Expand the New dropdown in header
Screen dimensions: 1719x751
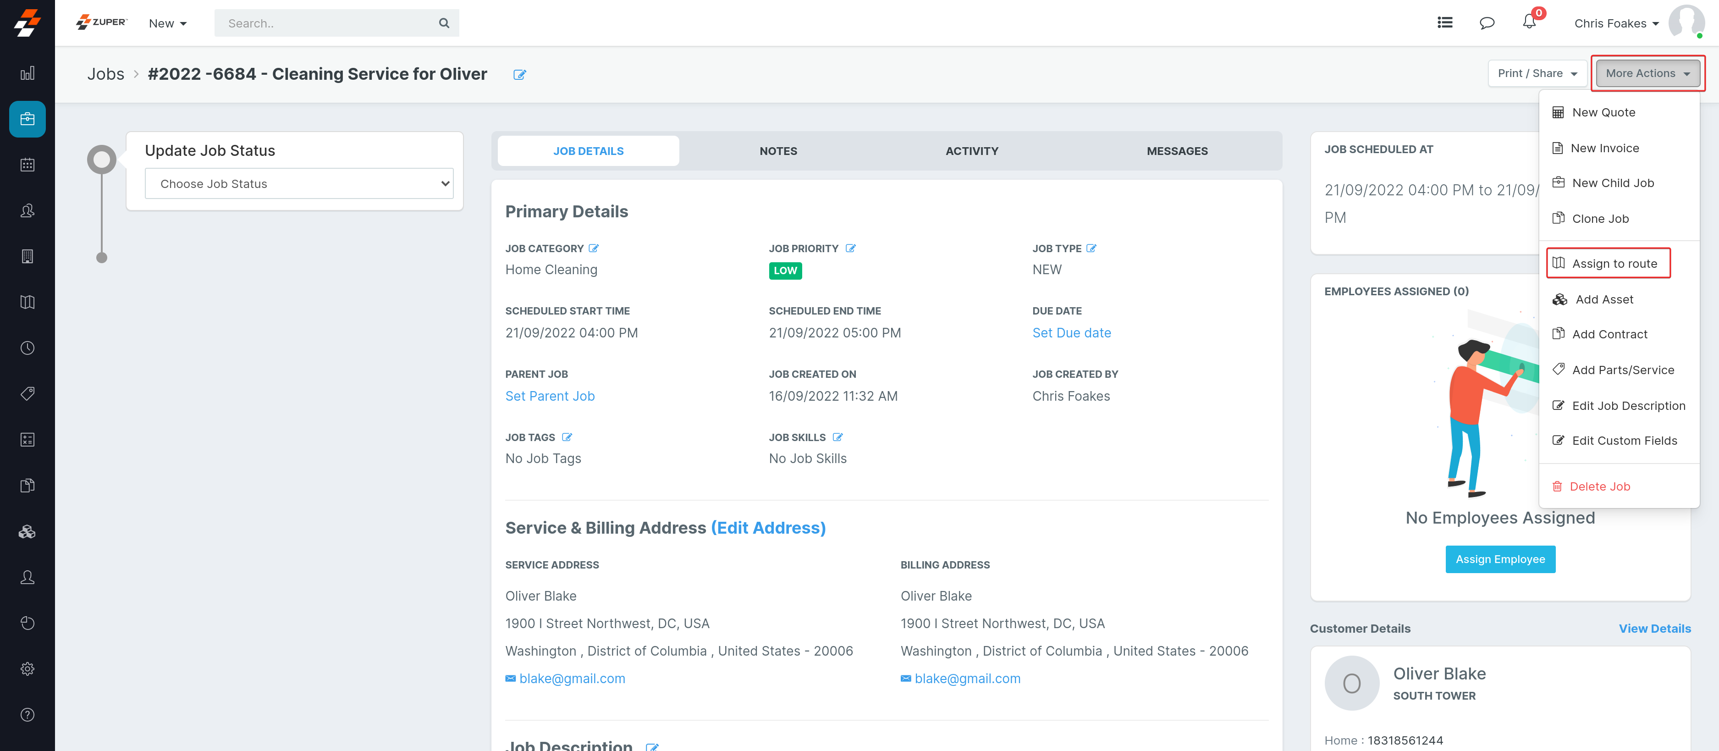167,23
